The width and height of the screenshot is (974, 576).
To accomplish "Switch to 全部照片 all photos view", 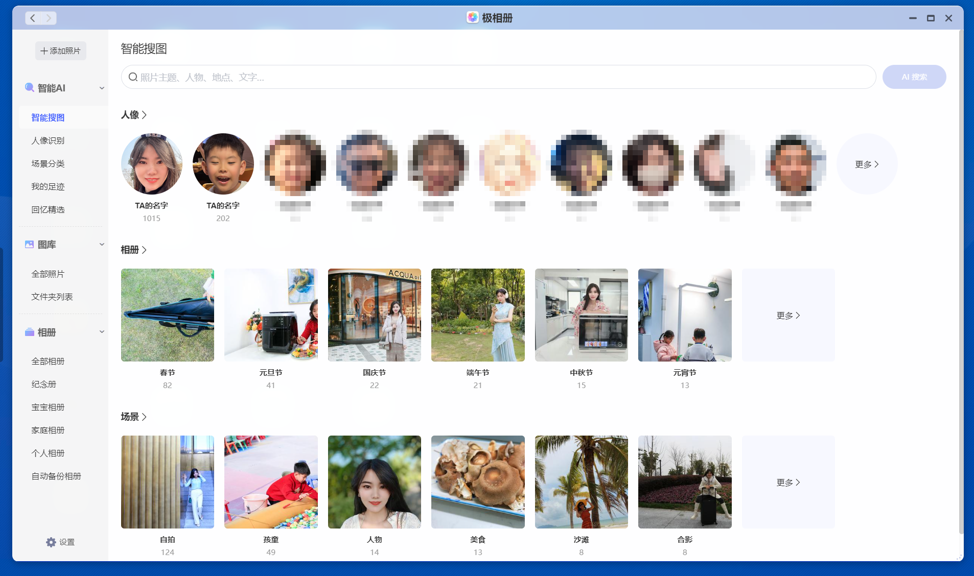I will coord(48,273).
